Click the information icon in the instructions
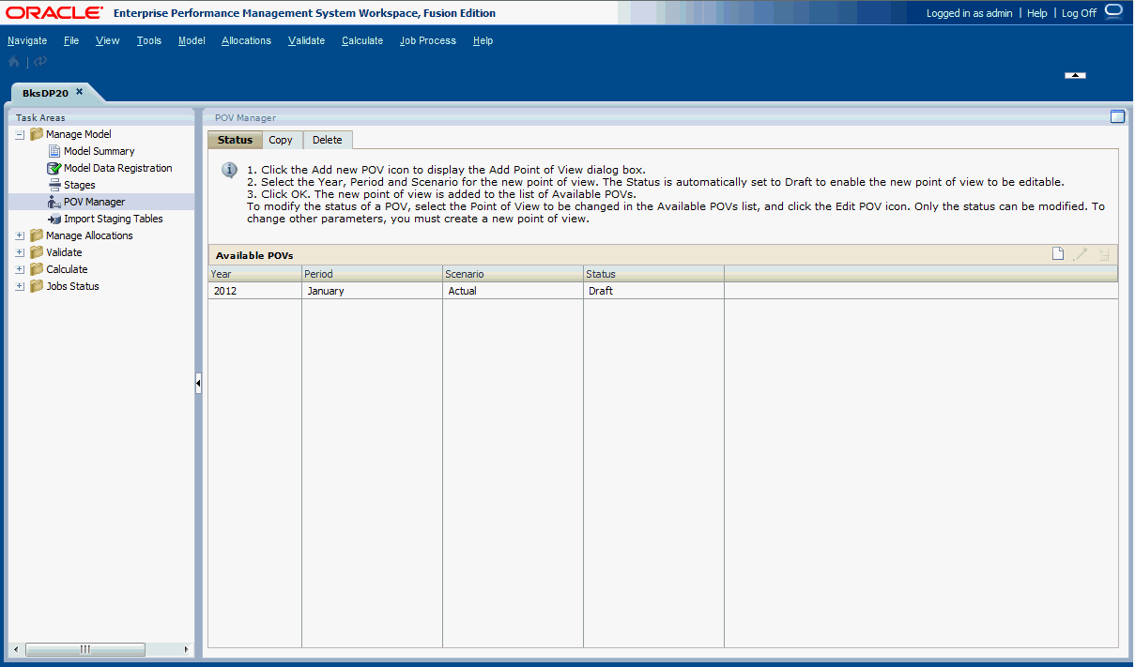 pos(229,170)
